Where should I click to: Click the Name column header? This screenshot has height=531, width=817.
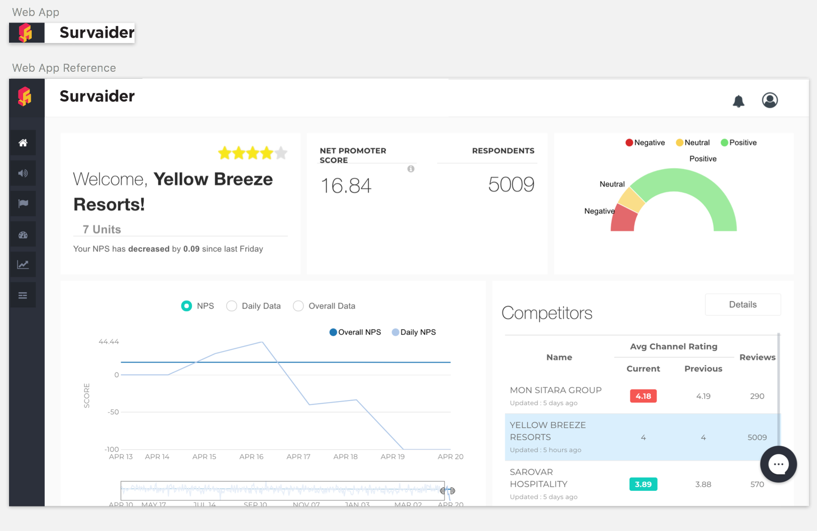click(x=559, y=357)
